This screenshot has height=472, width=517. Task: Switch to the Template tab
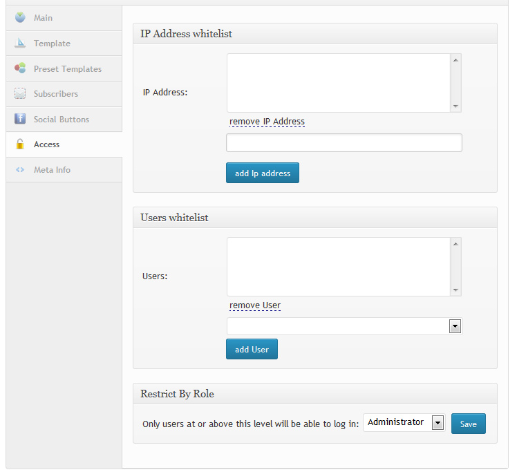[64, 44]
